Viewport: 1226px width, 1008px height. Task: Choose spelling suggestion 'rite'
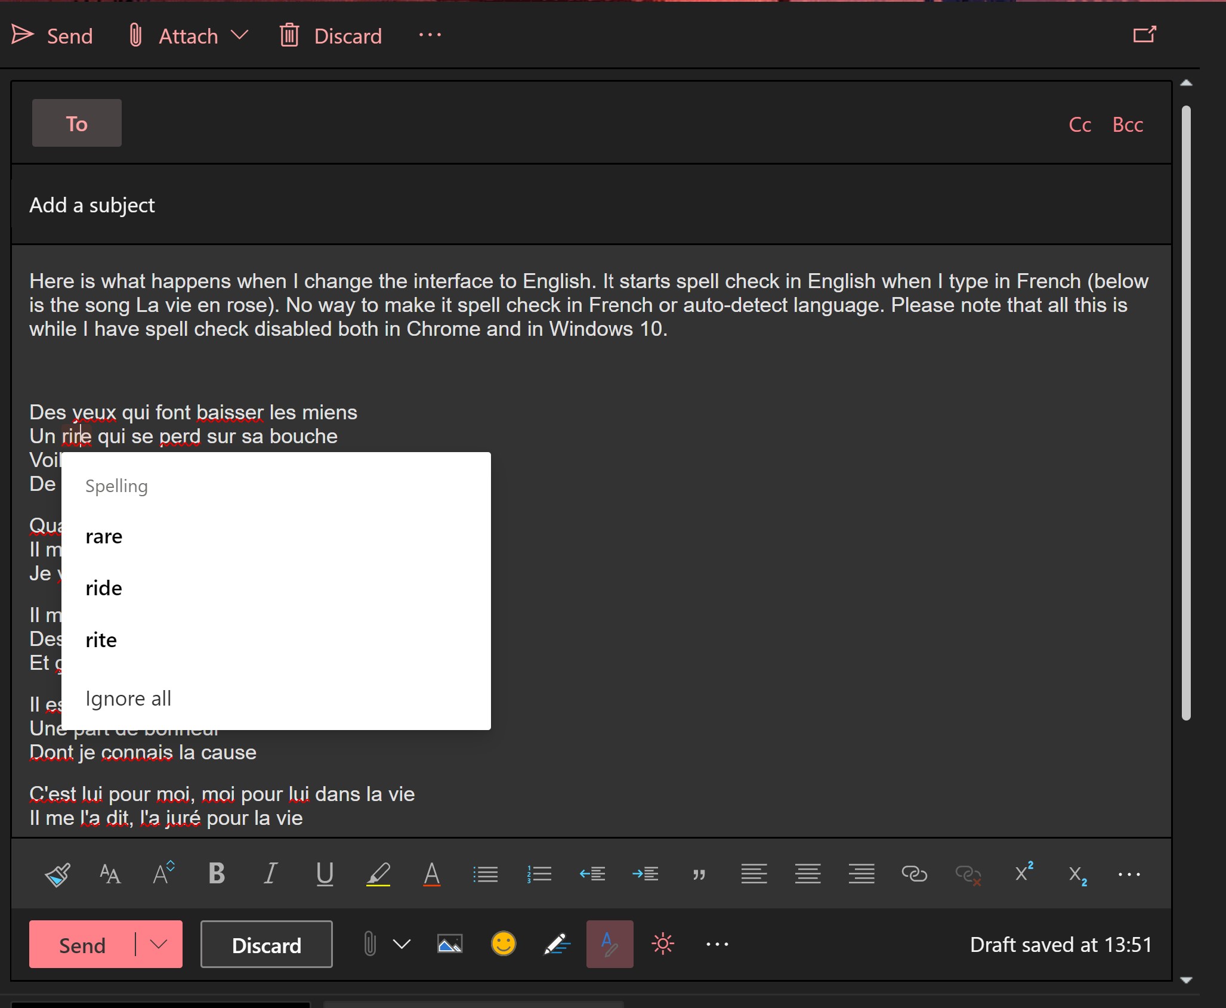click(x=276, y=640)
